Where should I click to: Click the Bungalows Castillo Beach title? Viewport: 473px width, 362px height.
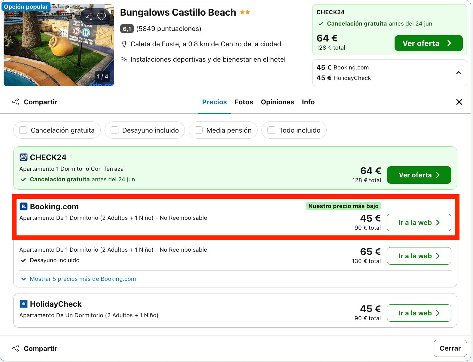178,12
